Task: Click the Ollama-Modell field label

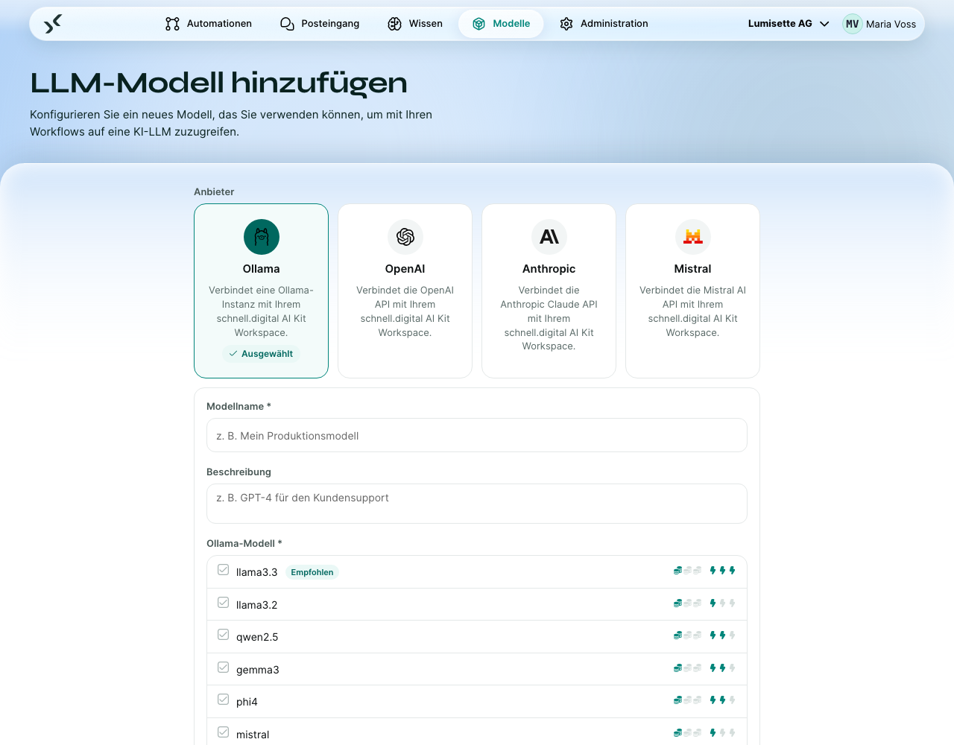Action: point(244,543)
